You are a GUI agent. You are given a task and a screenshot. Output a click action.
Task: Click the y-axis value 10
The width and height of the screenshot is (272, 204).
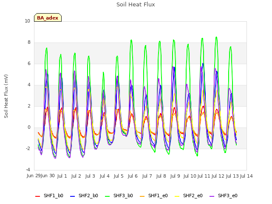27,21
